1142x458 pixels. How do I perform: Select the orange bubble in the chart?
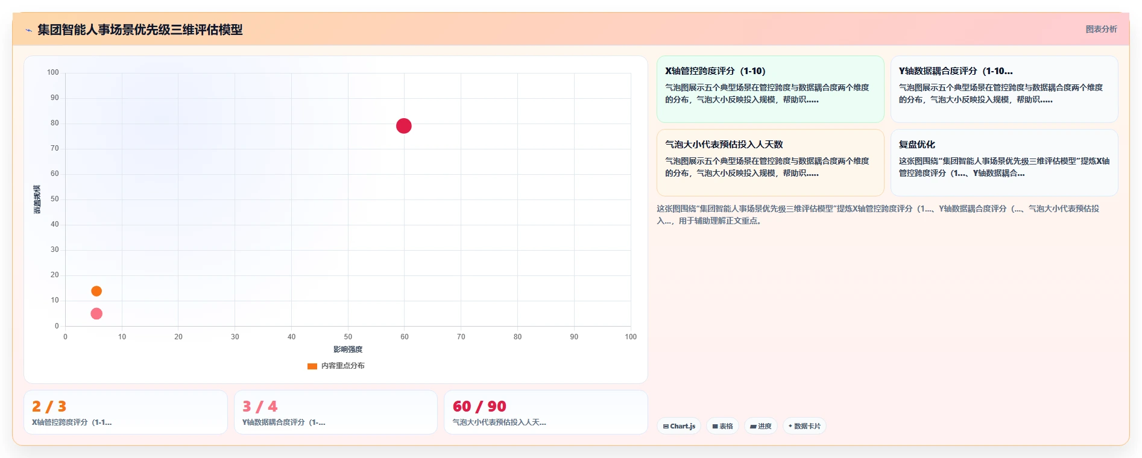pos(96,291)
